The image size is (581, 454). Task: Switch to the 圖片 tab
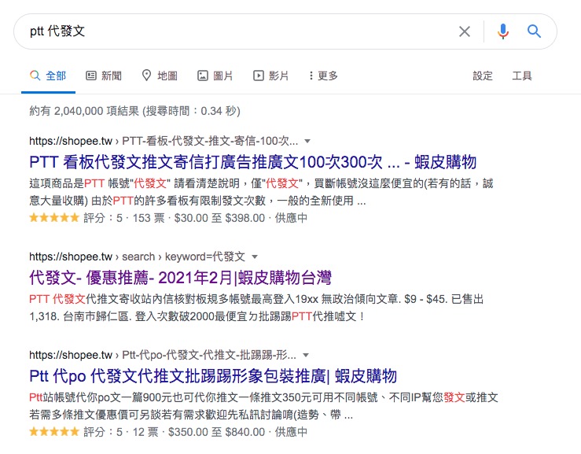point(215,76)
